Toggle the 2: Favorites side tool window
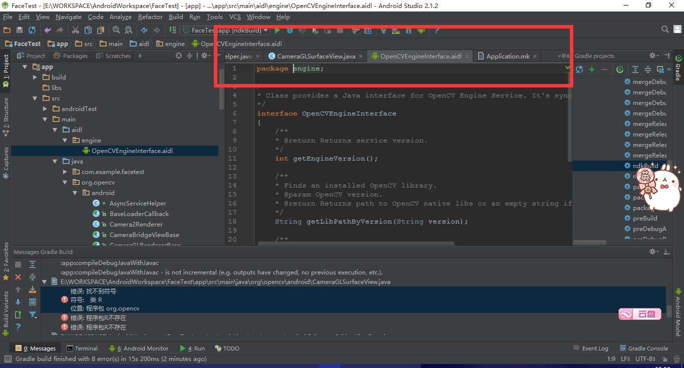This screenshot has height=368, width=684. point(6,261)
